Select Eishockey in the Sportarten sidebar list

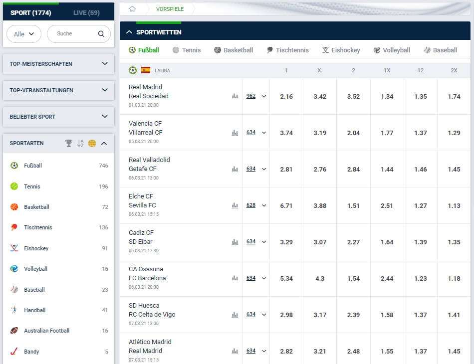tap(59, 248)
